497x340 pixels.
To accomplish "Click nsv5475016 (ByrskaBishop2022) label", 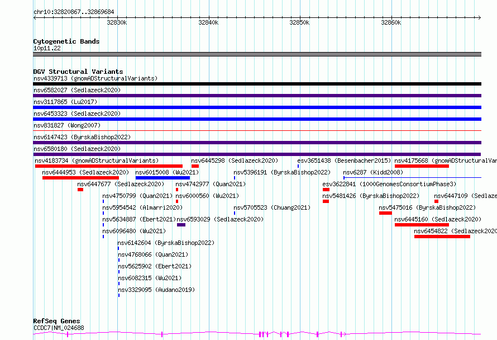I will coord(427,207).
